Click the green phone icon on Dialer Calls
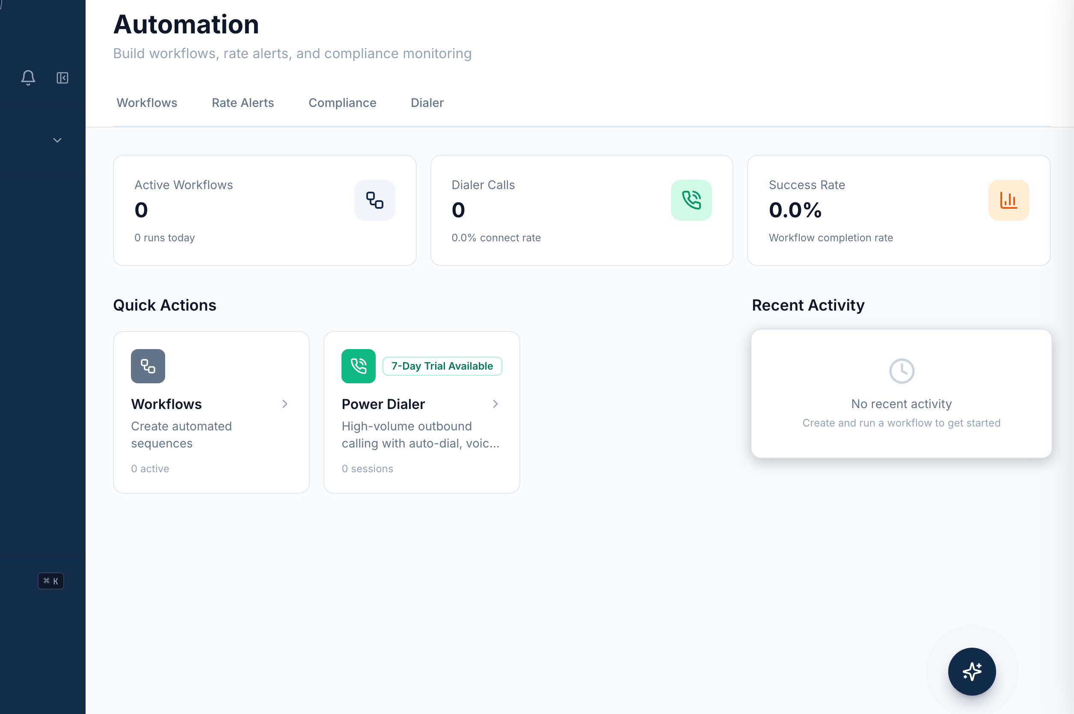The height and width of the screenshot is (714, 1074). 691,200
